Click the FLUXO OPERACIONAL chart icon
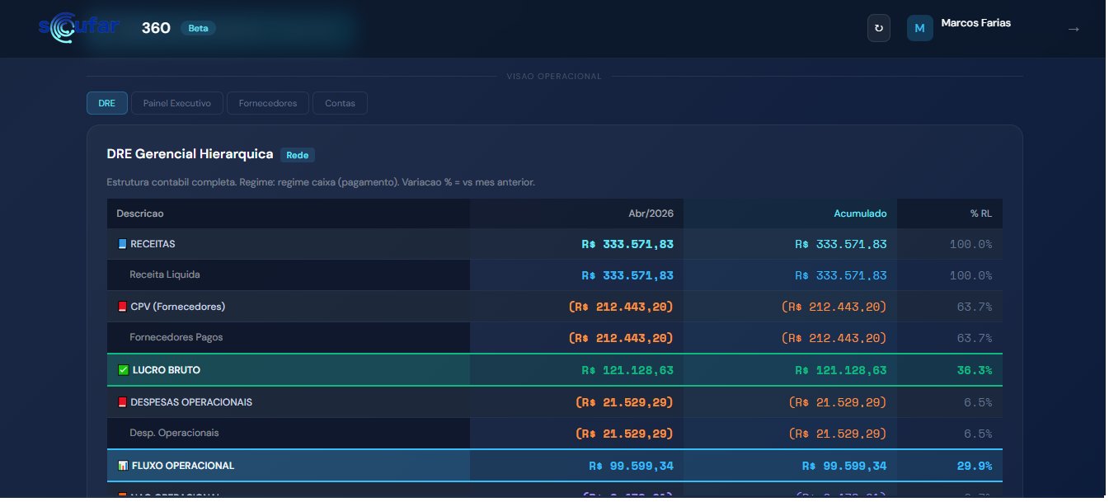The height and width of the screenshot is (502, 1109). (124, 466)
